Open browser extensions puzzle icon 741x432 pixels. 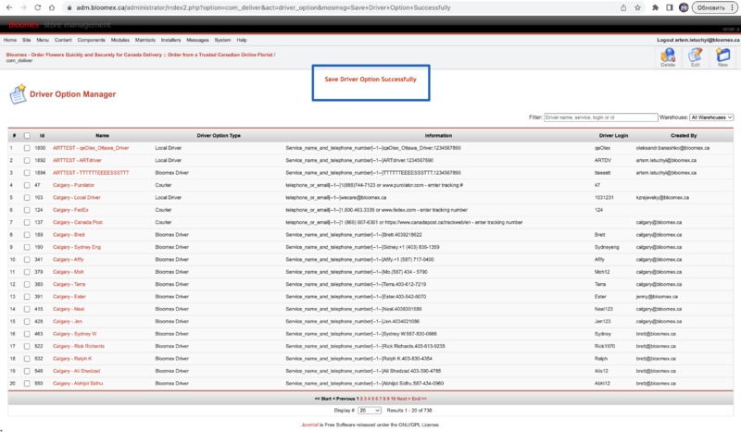[x=655, y=7]
